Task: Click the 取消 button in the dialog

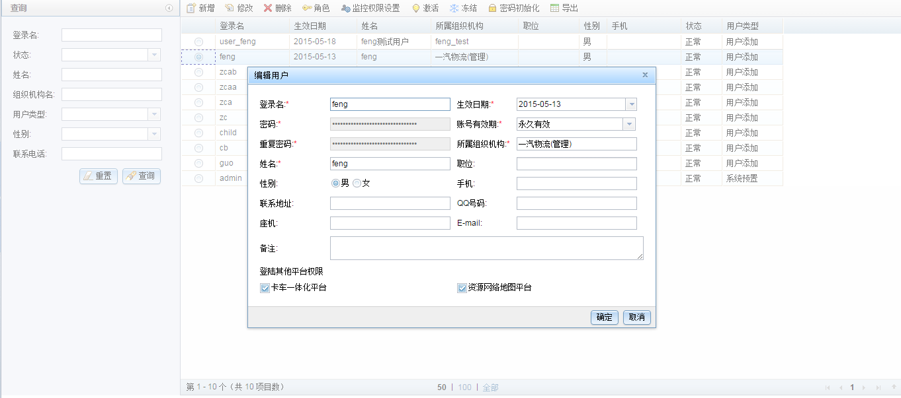Action: pos(637,317)
